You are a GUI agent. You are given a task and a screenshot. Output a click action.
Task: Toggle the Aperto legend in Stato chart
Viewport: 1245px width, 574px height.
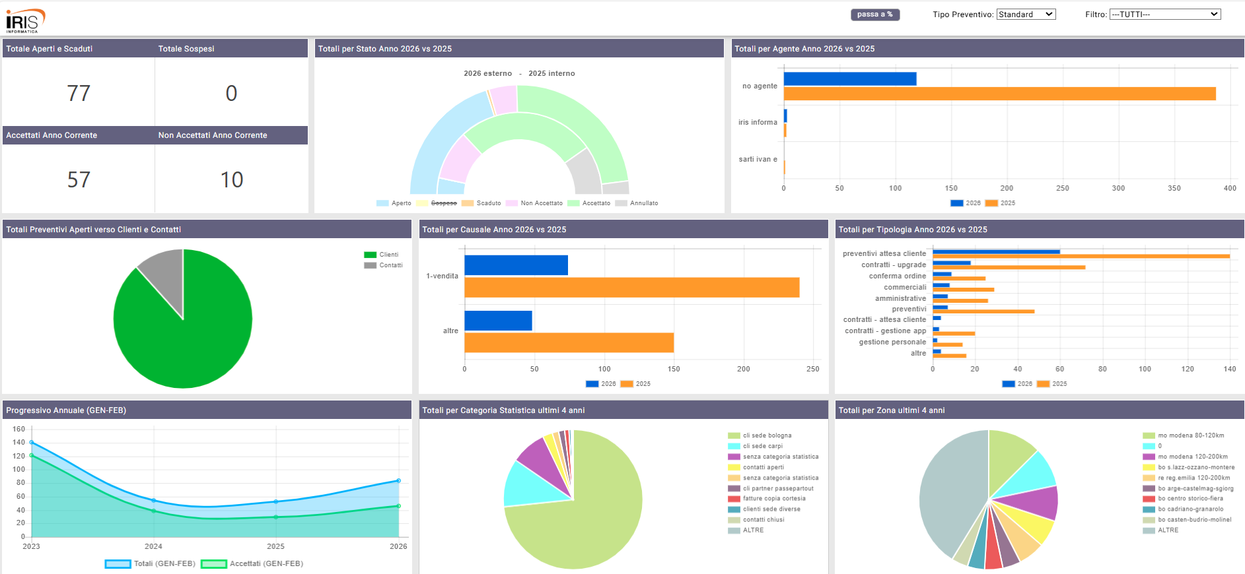(394, 203)
